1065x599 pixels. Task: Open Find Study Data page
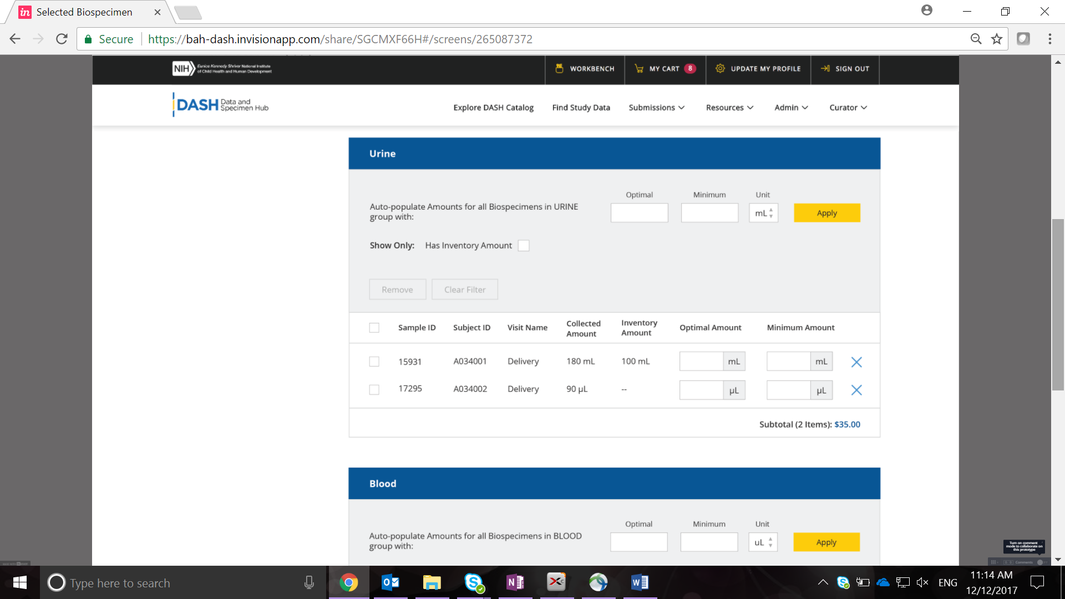coord(581,108)
